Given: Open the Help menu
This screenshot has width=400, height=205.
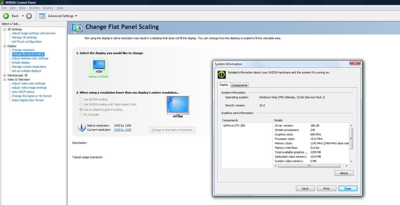Looking at the screenshot, I should coord(60,8).
